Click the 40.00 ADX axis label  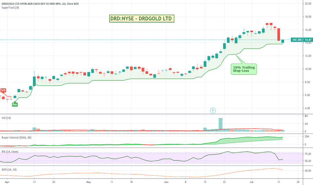point(308,171)
